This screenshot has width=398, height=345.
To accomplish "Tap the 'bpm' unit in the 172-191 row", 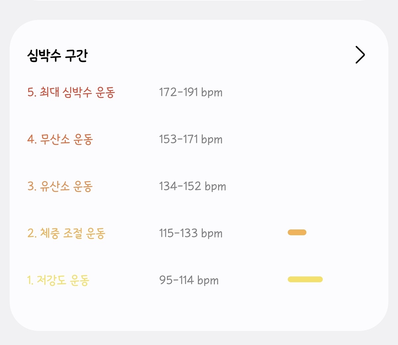I will click(212, 93).
